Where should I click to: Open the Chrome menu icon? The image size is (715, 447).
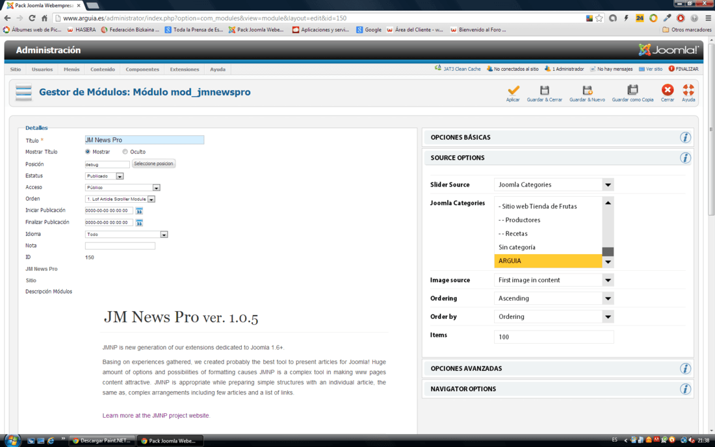(708, 18)
